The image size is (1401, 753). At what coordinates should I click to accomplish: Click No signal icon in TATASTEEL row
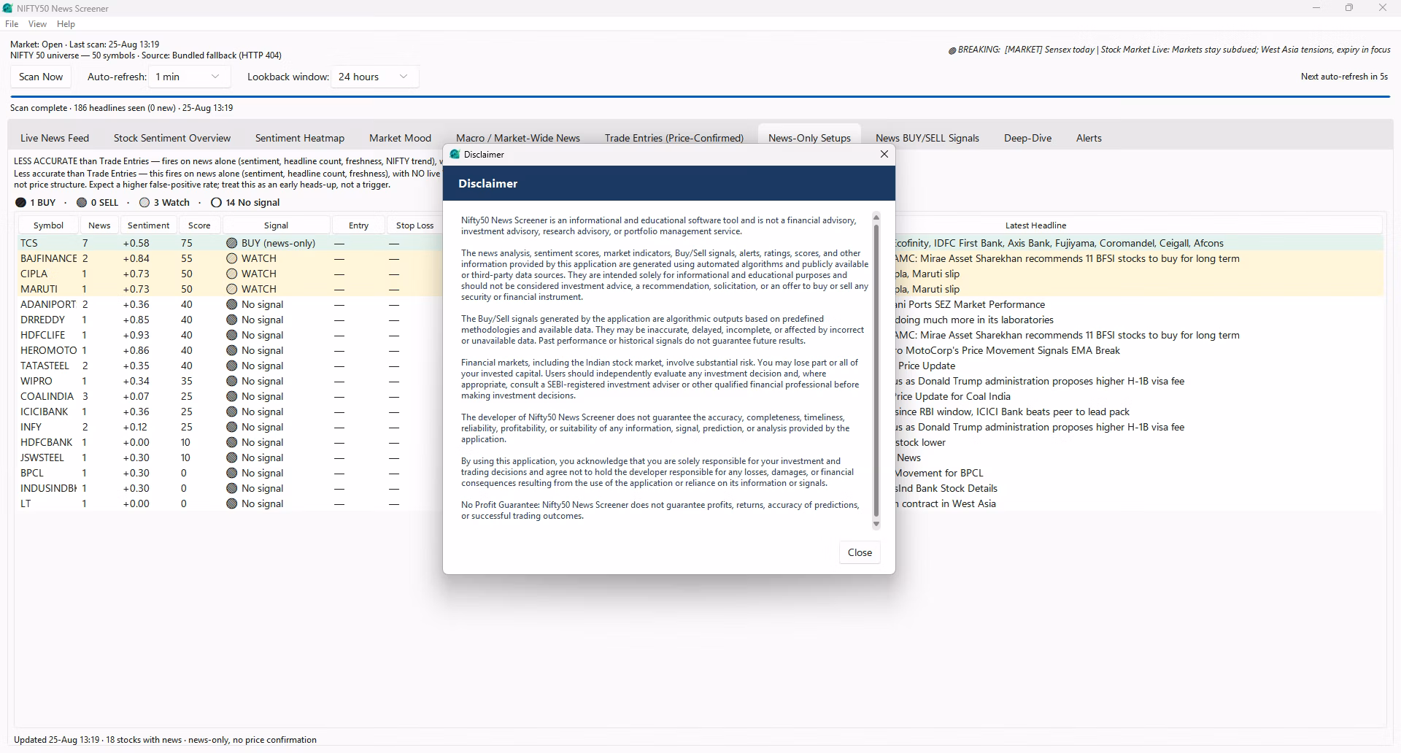[x=231, y=366]
